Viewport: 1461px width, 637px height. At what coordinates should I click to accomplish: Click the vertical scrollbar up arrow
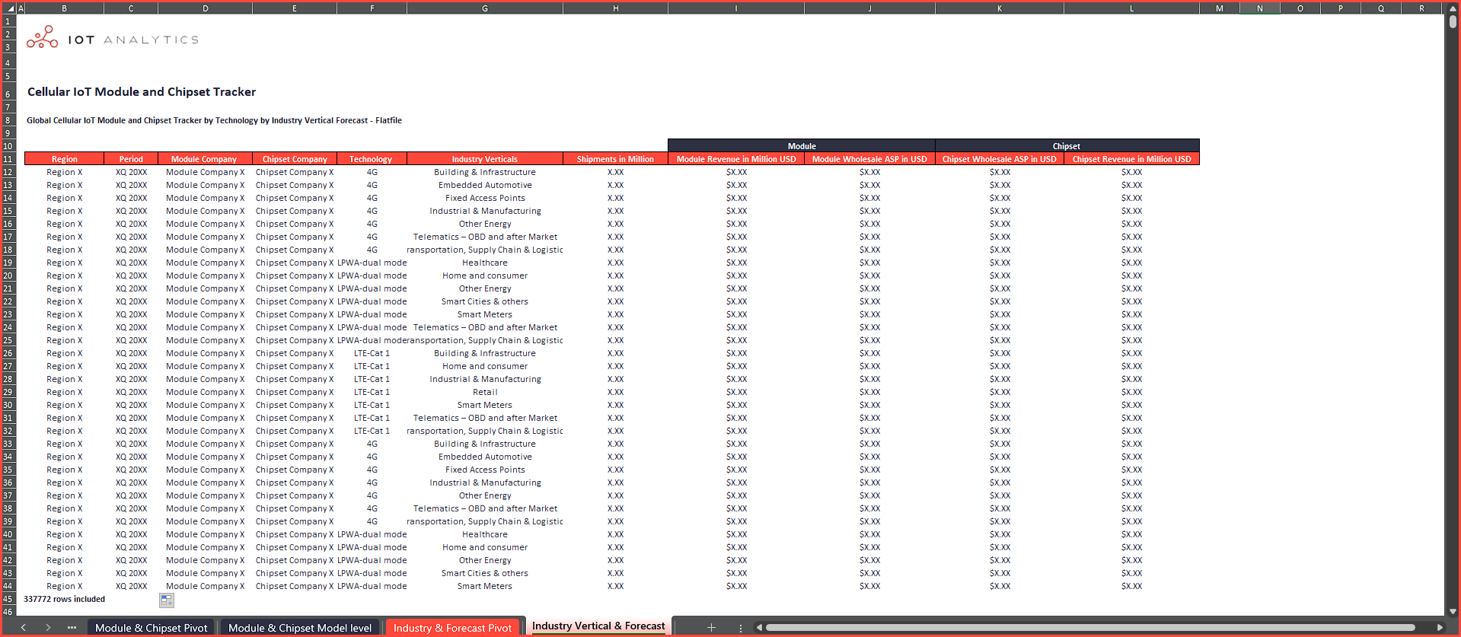click(x=1453, y=9)
